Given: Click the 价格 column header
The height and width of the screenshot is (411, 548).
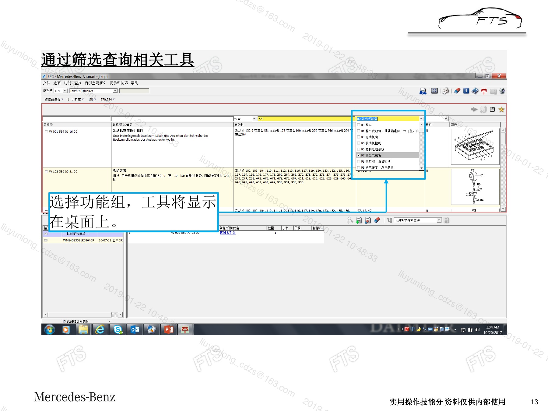Looking at the screenshot, I should (303, 228).
